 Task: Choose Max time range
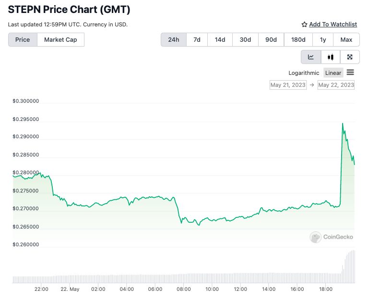(x=346, y=40)
